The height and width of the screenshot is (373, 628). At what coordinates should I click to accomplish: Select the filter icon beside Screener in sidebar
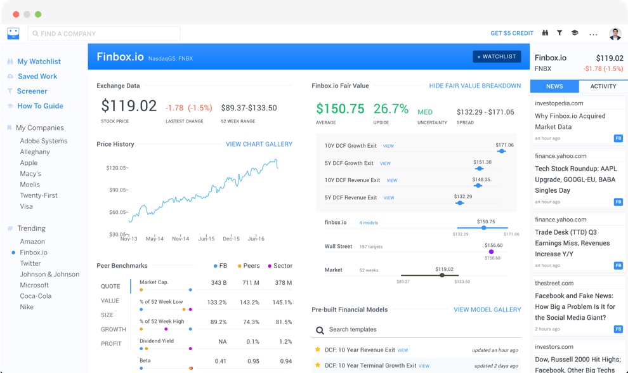9,91
